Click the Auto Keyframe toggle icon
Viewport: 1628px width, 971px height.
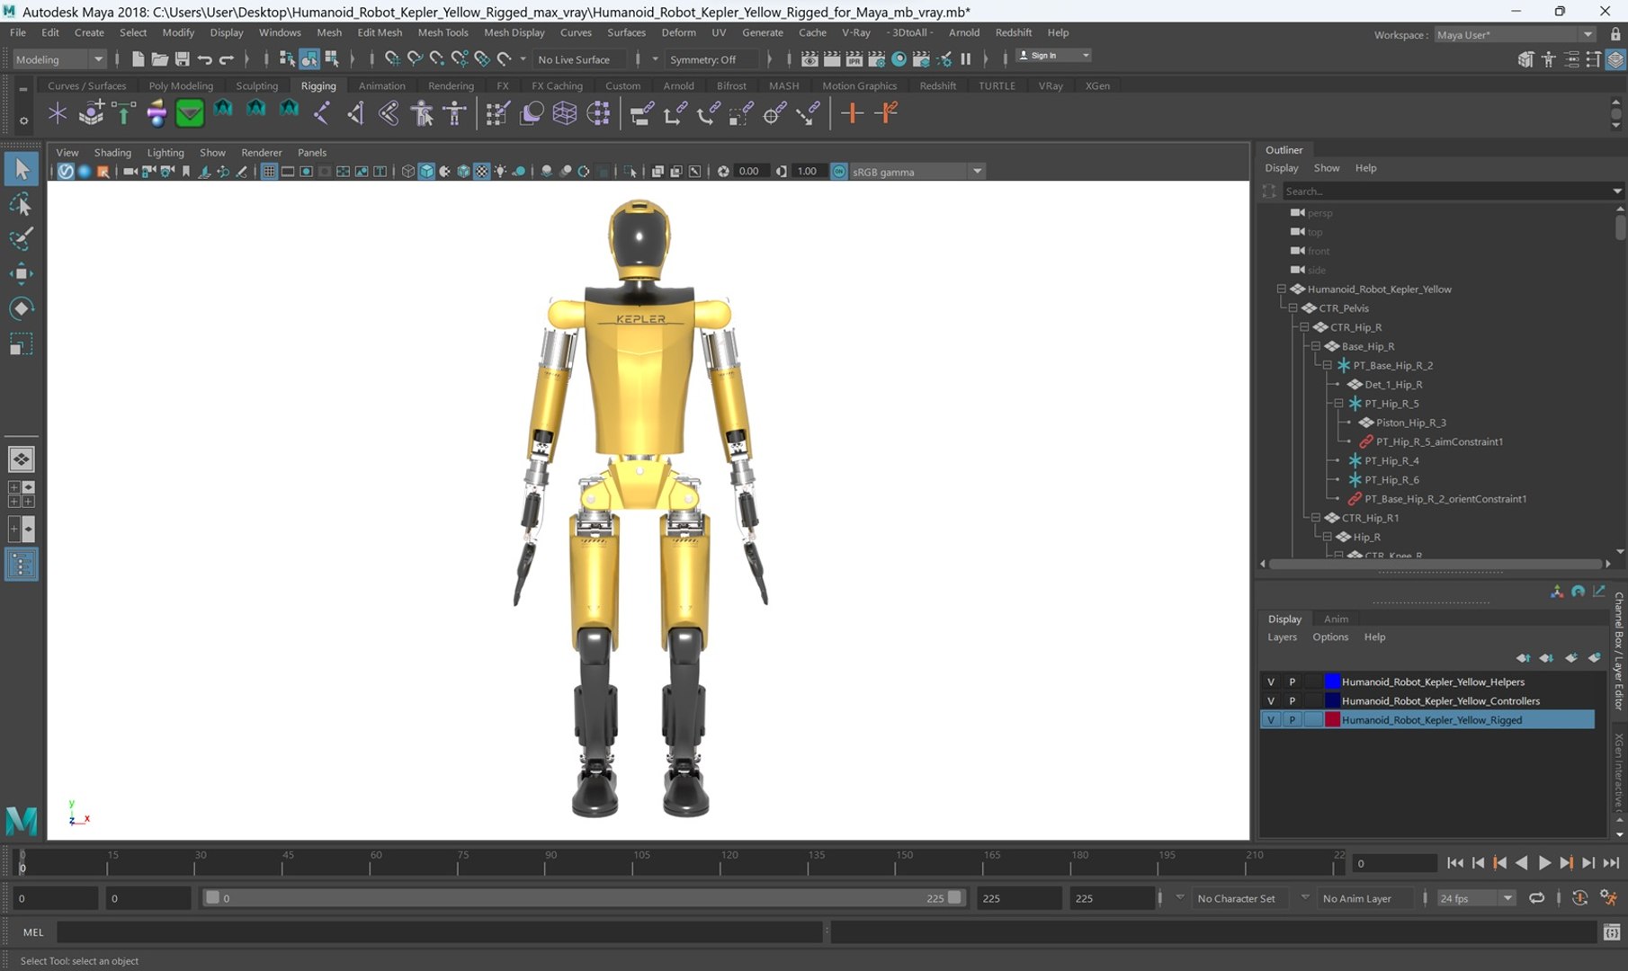pos(1579,897)
